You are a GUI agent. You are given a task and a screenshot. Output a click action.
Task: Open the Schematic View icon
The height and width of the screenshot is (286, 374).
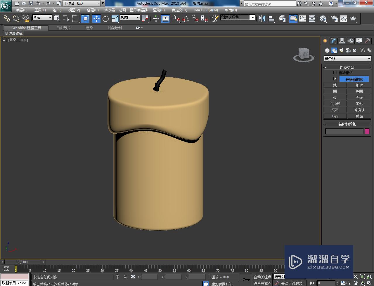click(312, 19)
